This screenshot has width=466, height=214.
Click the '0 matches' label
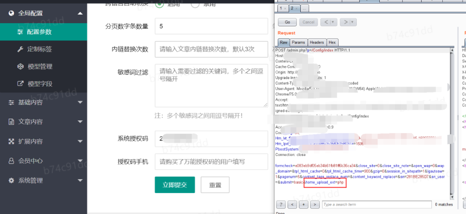coord(444,205)
